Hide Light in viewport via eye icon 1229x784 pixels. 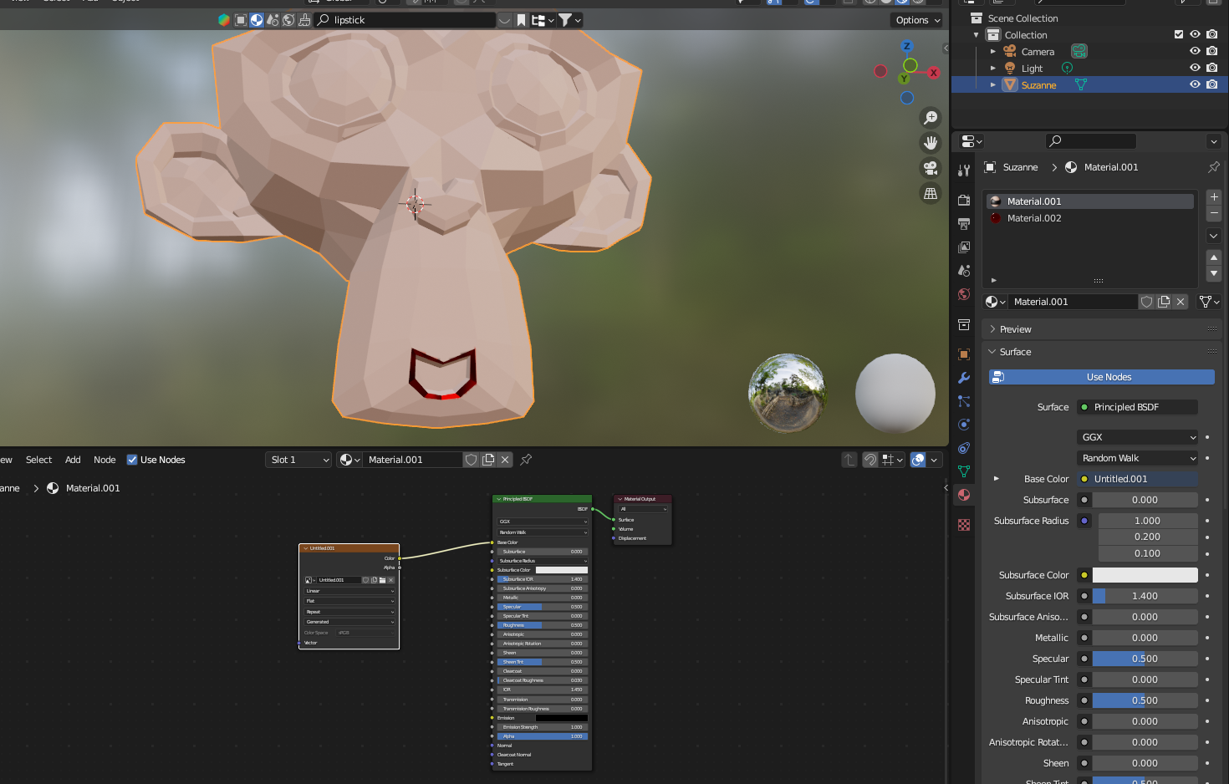(1195, 68)
